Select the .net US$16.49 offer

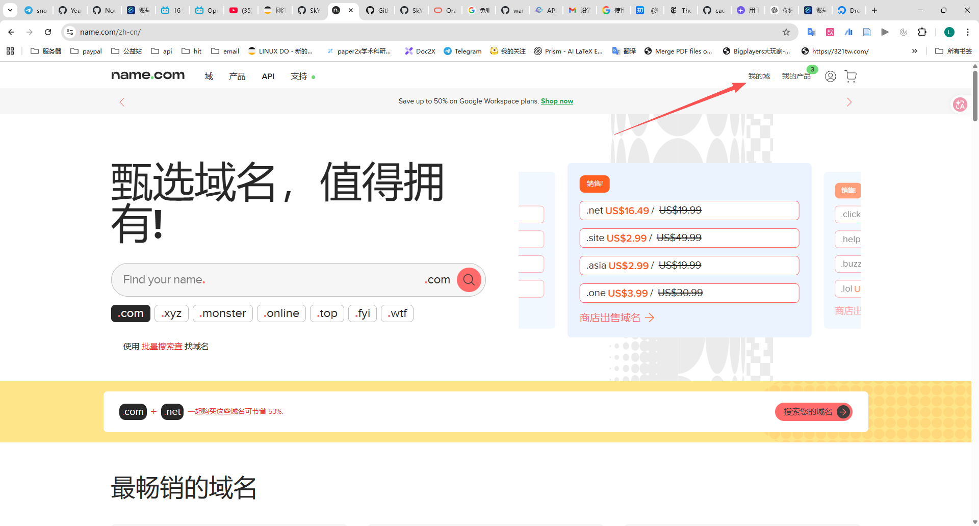point(689,211)
